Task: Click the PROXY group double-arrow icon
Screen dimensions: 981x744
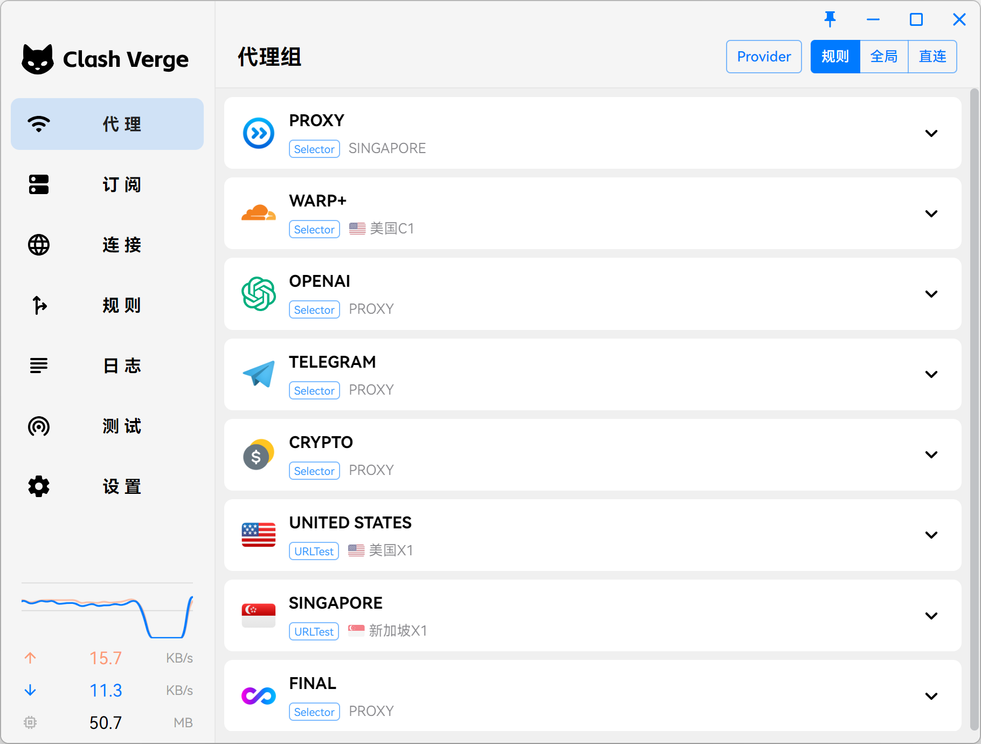Action: [259, 133]
